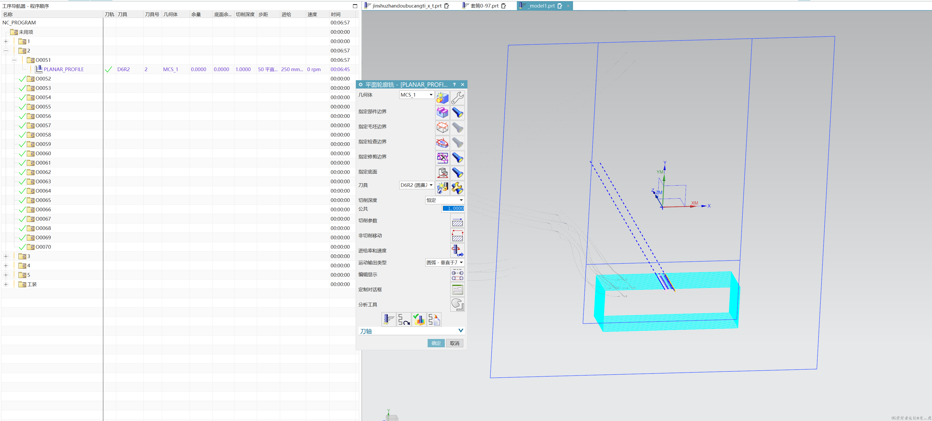Click the common depth value field
The height and width of the screenshot is (421, 932).
453,208
